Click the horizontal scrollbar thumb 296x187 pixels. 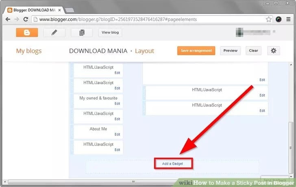[133, 182]
